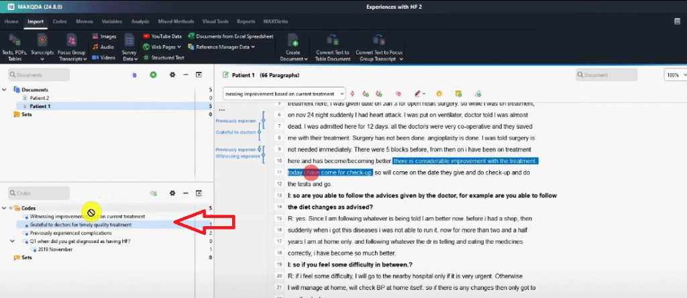Open Convert Text to Focus Group Transcript
The height and width of the screenshot is (298, 687).
pos(379,47)
